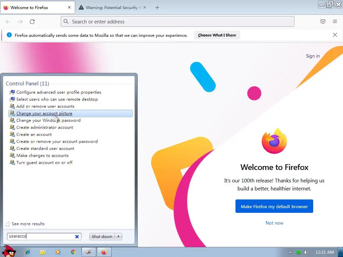Open Select users who can use remote desktop
Image resolution: width=343 pixels, height=257 pixels.
tap(70, 99)
